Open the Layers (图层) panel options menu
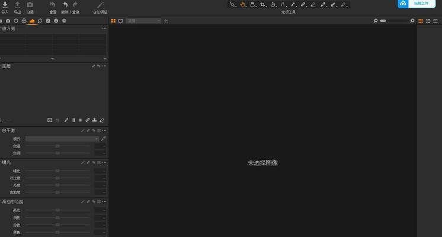Viewport: 442px width, 237px height. click(x=104, y=66)
